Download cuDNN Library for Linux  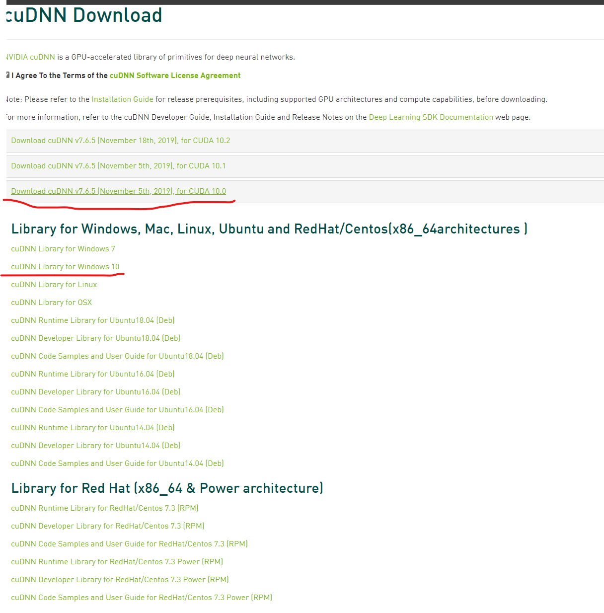(x=54, y=285)
